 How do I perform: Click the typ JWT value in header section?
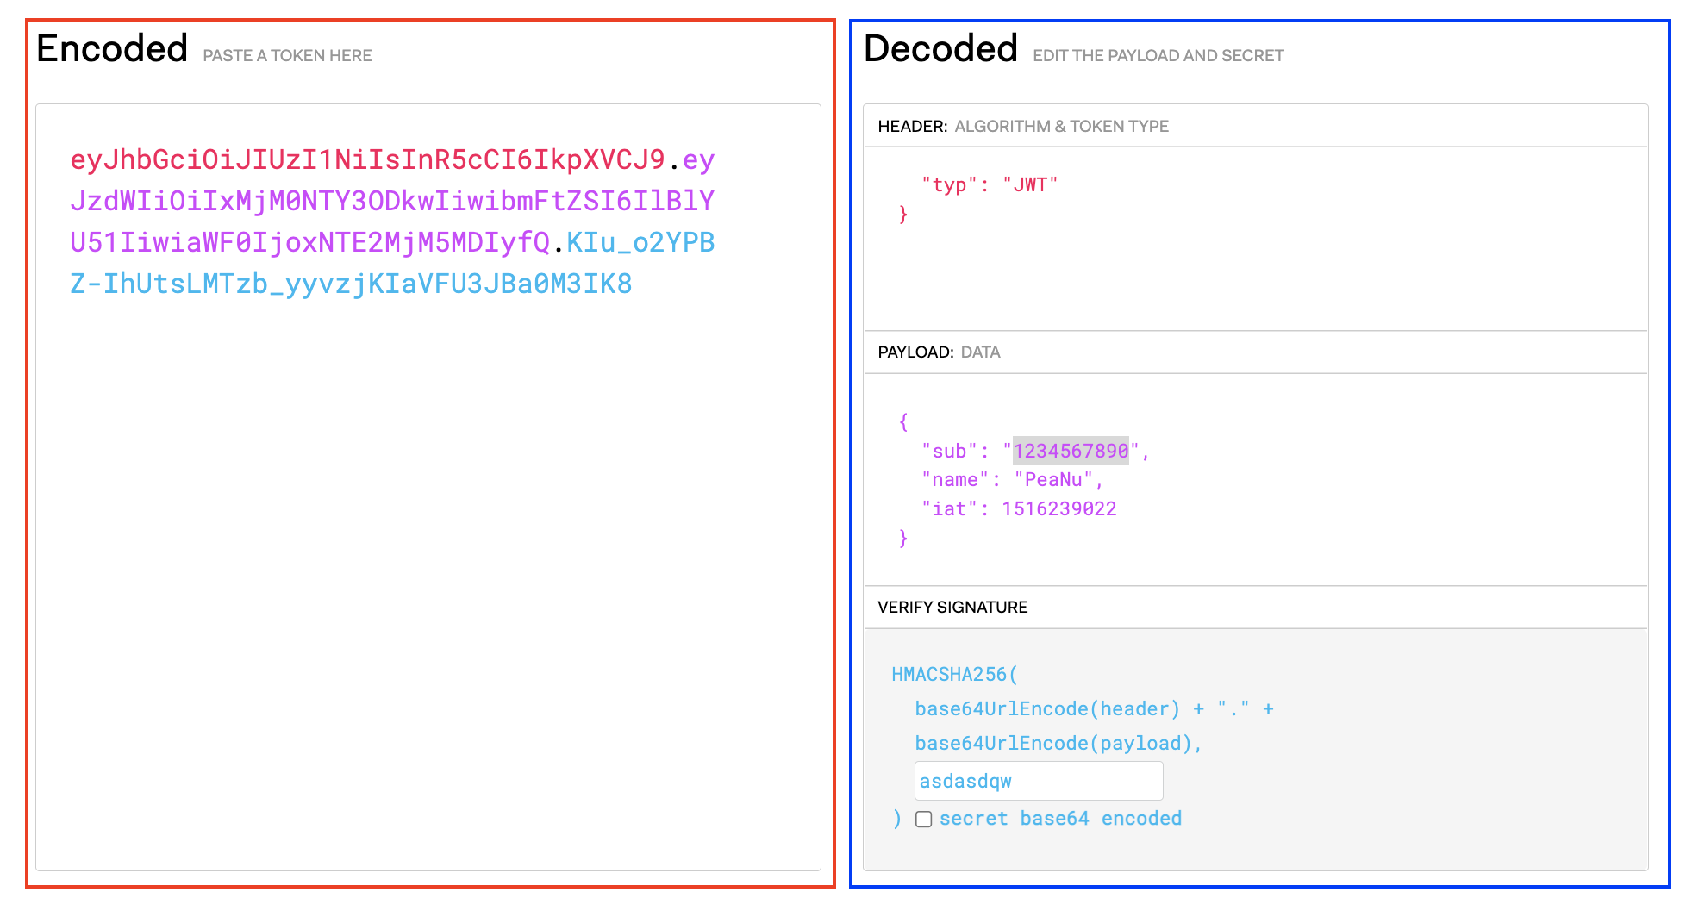[x=1031, y=183]
